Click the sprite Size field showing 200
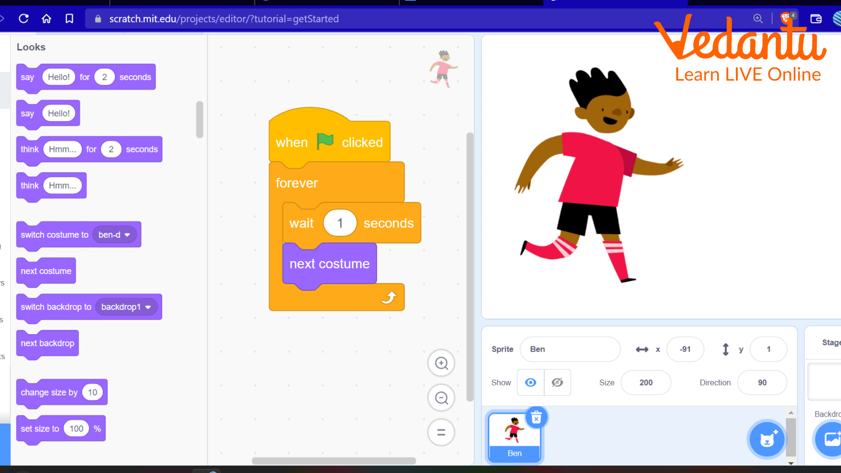The width and height of the screenshot is (841, 473). [645, 382]
